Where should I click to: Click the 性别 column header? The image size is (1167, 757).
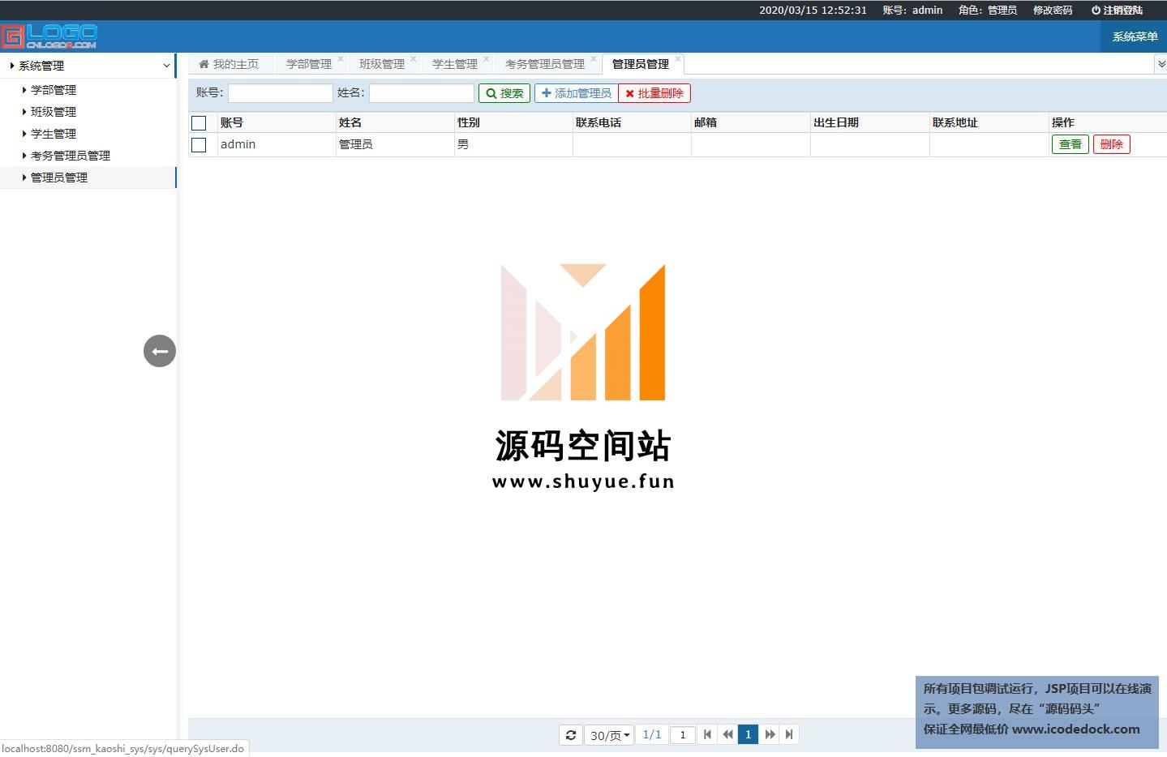[x=513, y=122]
